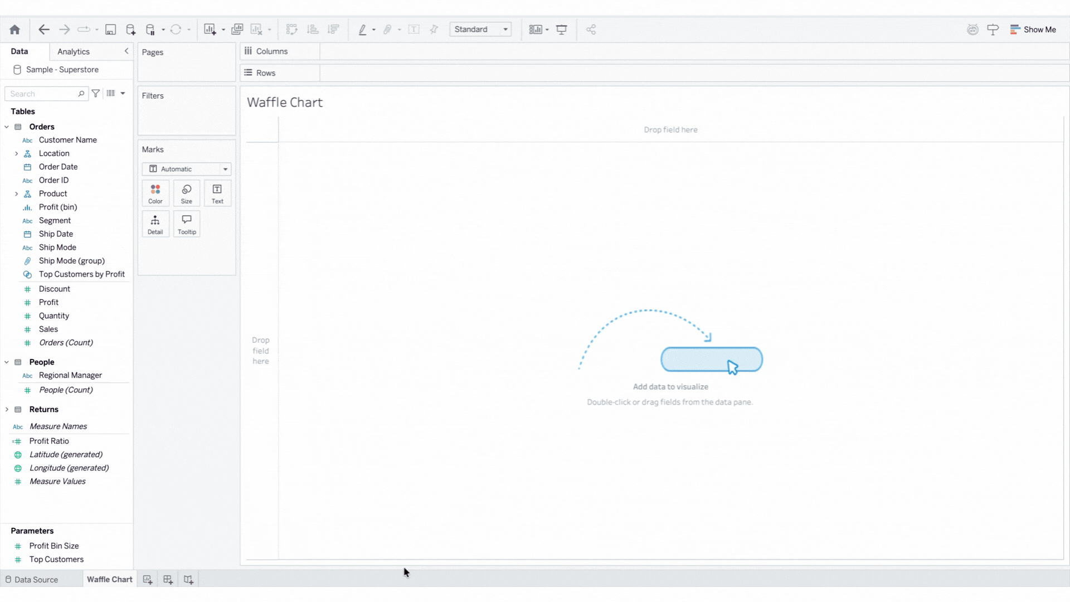This screenshot has width=1070, height=602.
Task: Click the Tooltip marks card button
Action: (x=187, y=224)
